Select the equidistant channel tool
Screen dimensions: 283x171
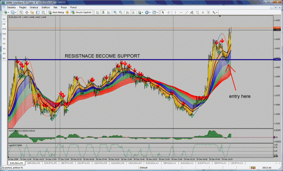[192, 13]
